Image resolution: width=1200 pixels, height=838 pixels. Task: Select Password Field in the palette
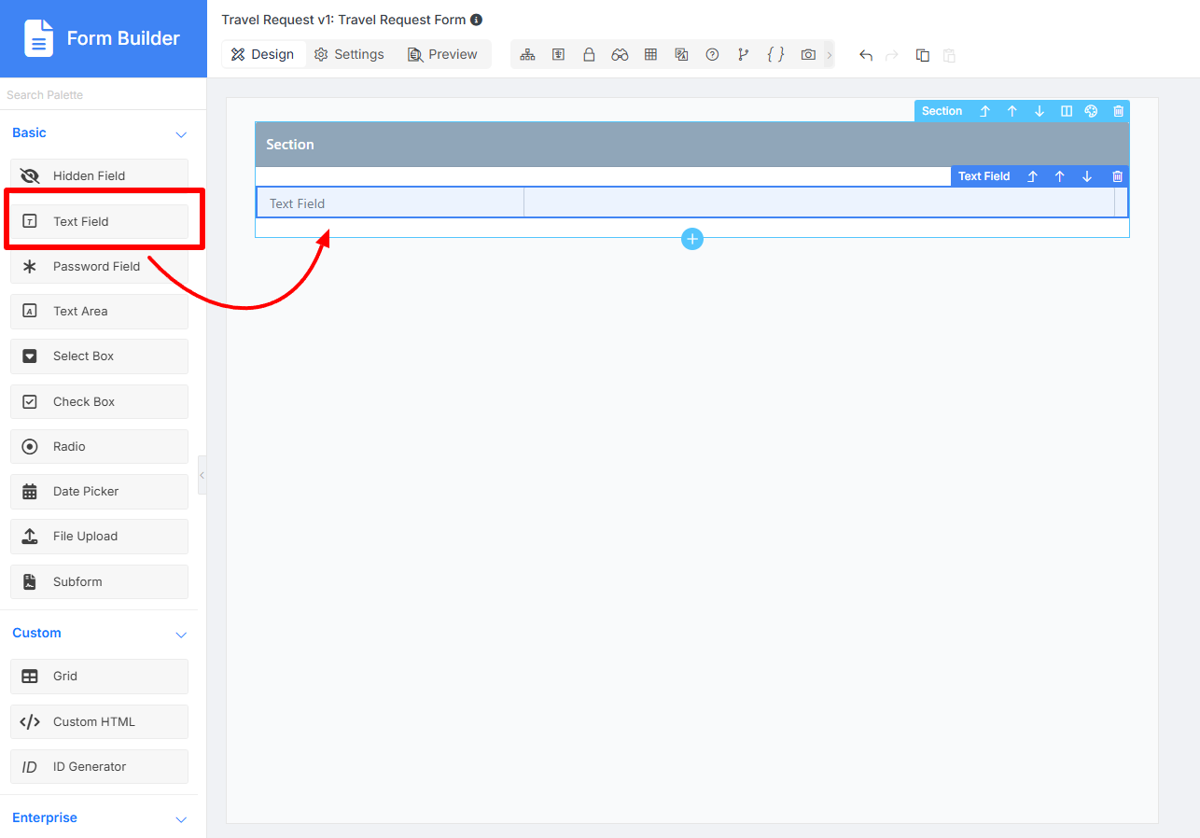click(99, 266)
